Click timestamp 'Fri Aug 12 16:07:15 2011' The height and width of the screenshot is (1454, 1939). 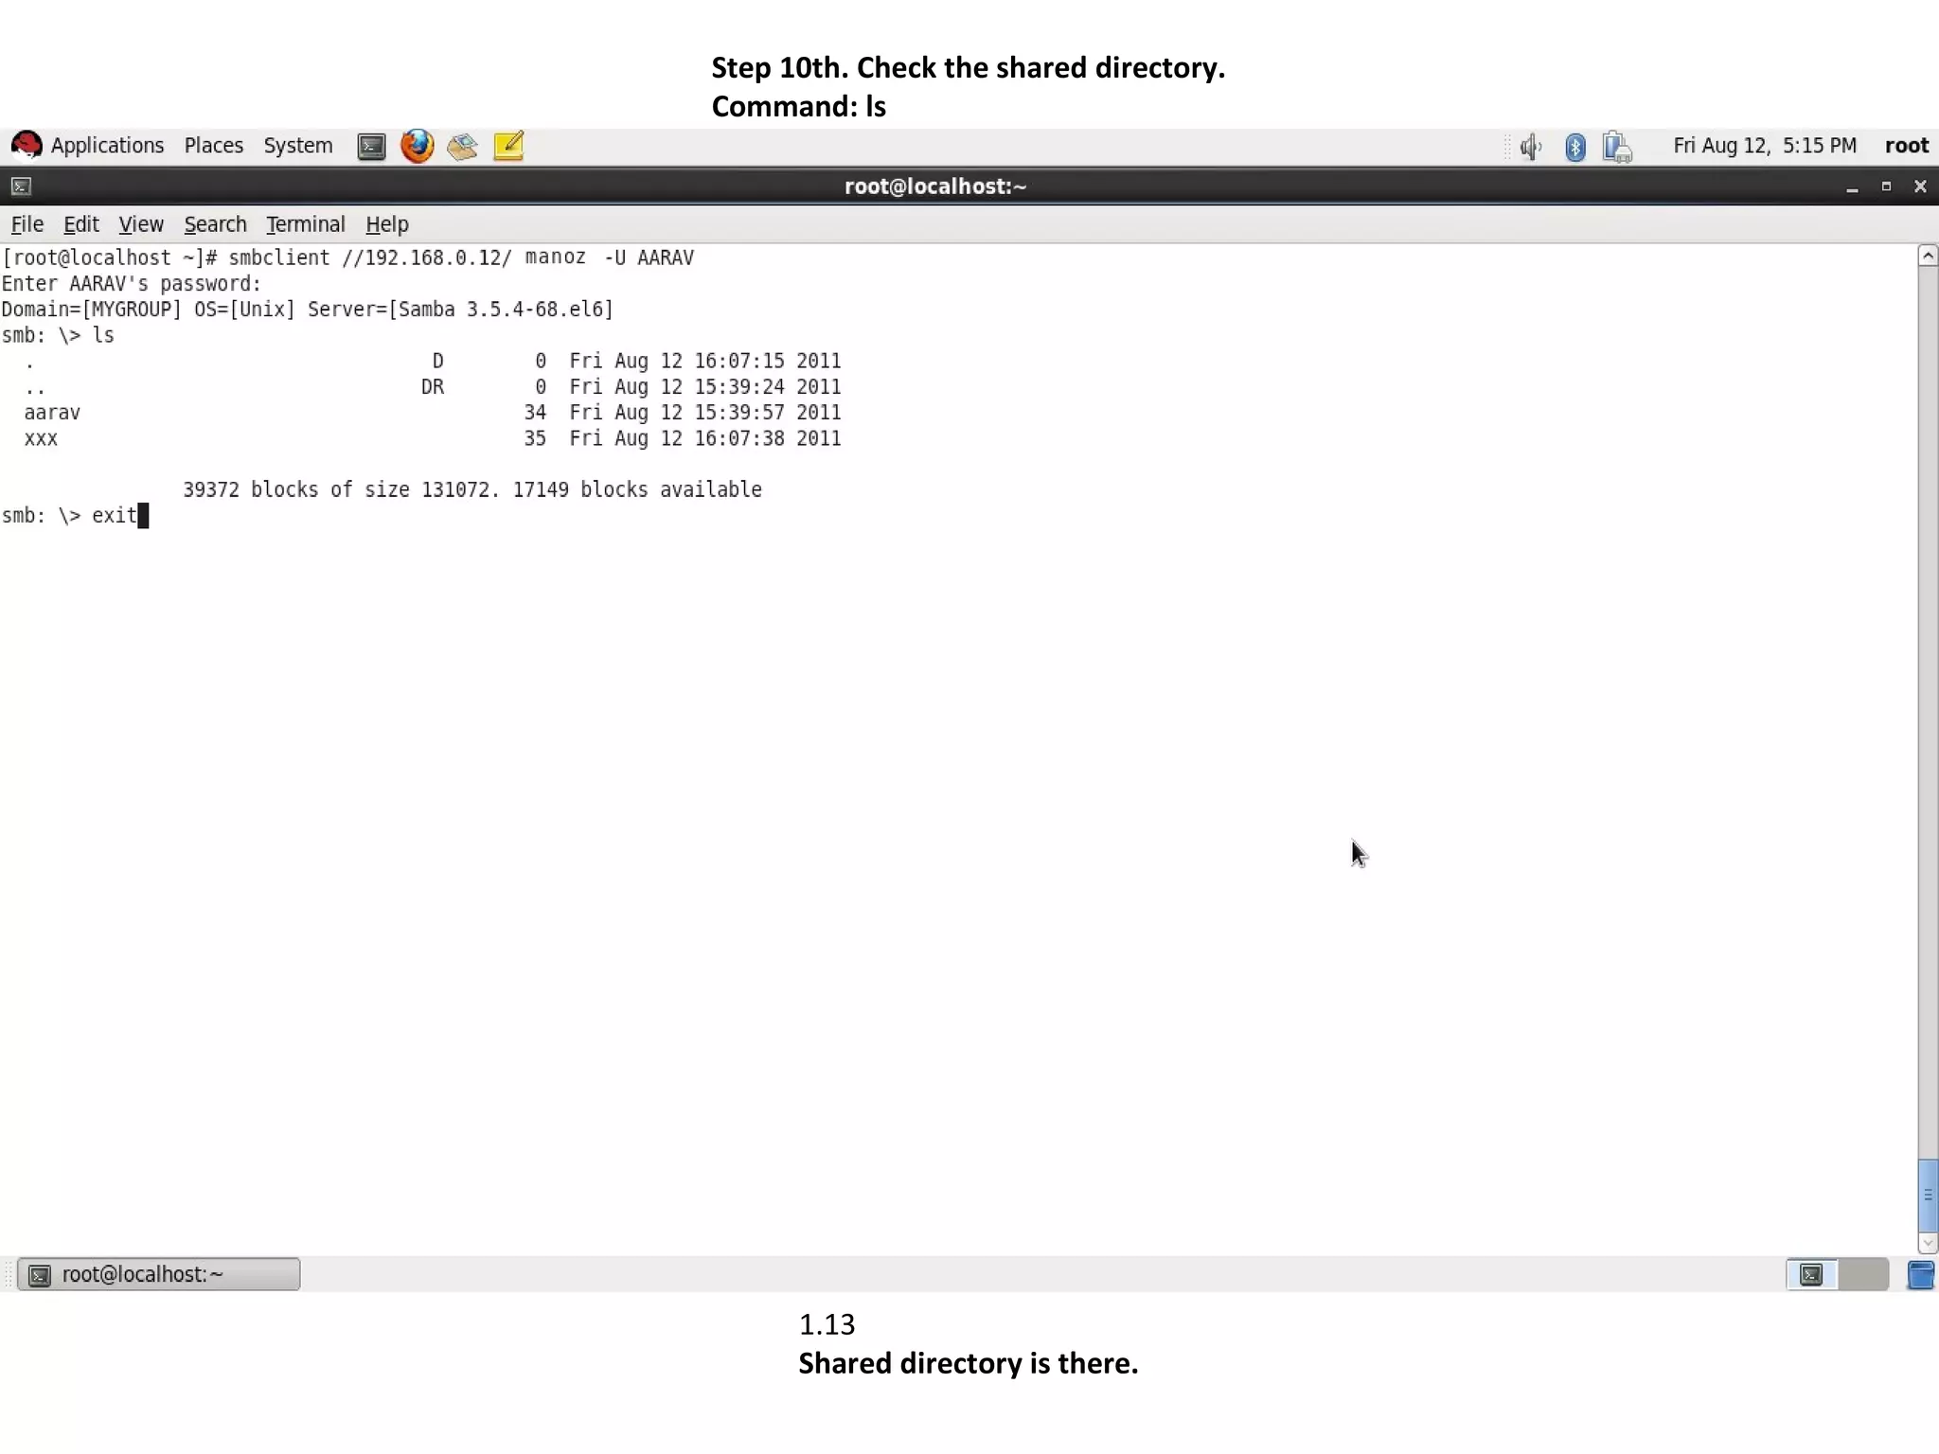pos(705,361)
